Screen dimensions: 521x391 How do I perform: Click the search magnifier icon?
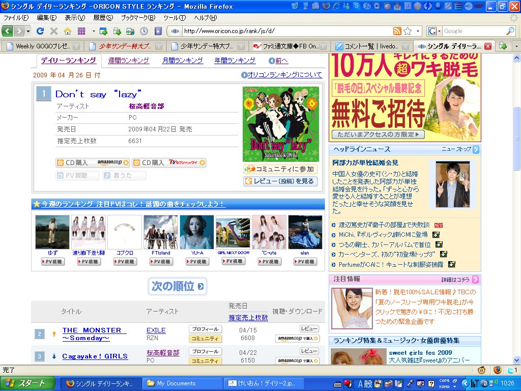coord(510,31)
